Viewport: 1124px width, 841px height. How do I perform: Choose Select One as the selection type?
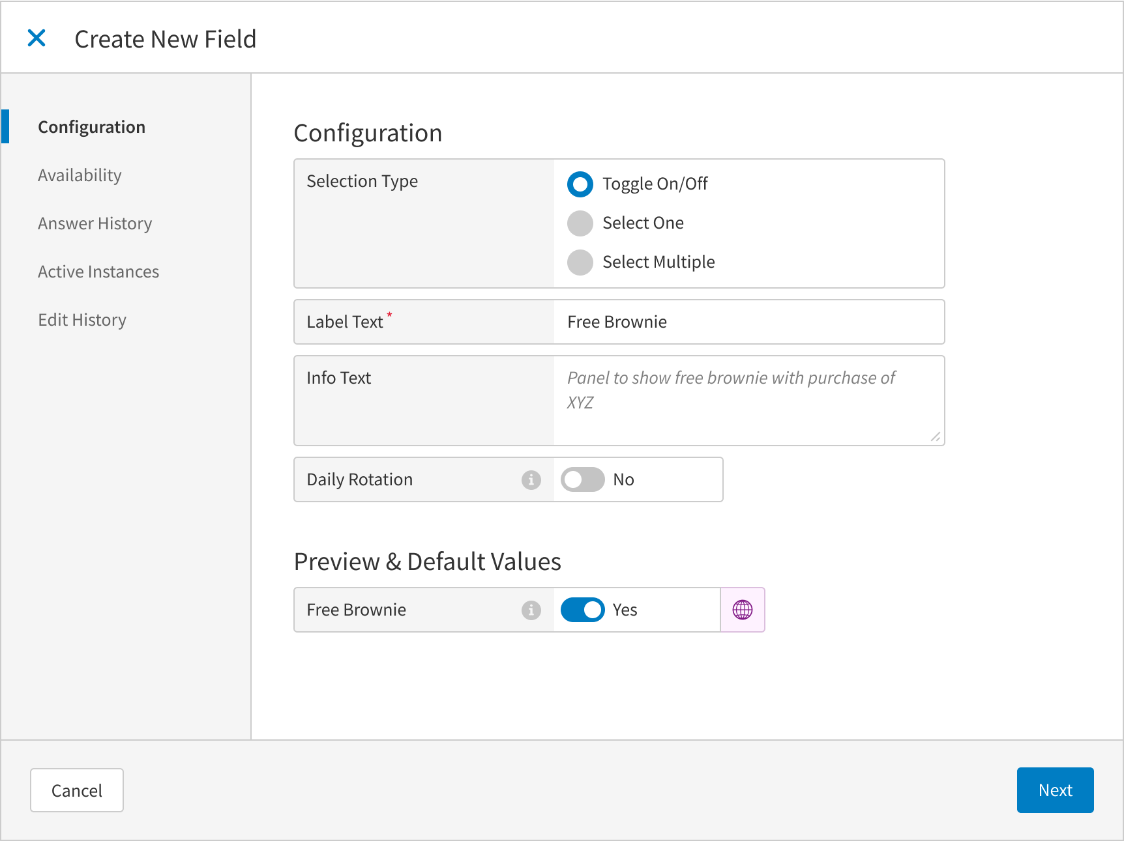[x=580, y=223]
